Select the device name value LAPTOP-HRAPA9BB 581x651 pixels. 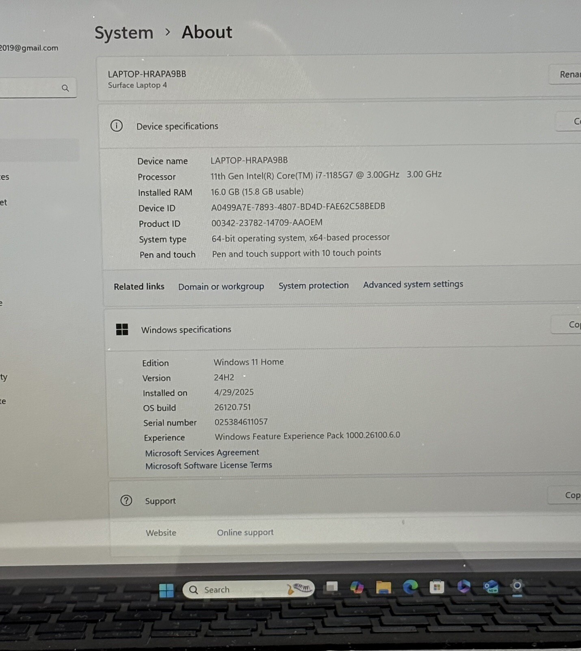coord(249,160)
